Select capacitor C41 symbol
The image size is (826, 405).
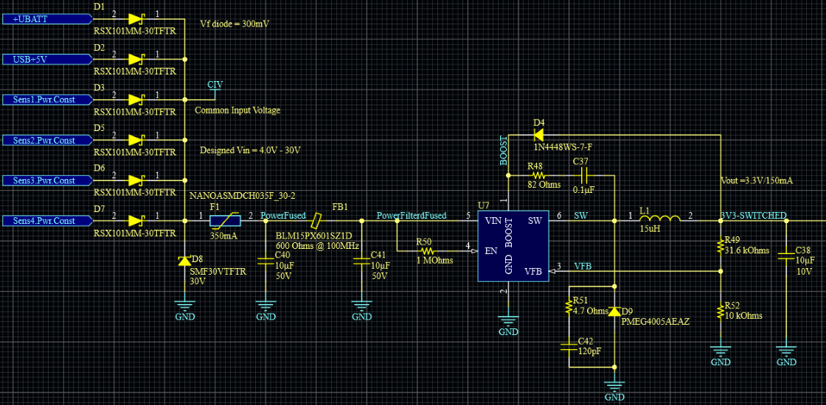361,261
